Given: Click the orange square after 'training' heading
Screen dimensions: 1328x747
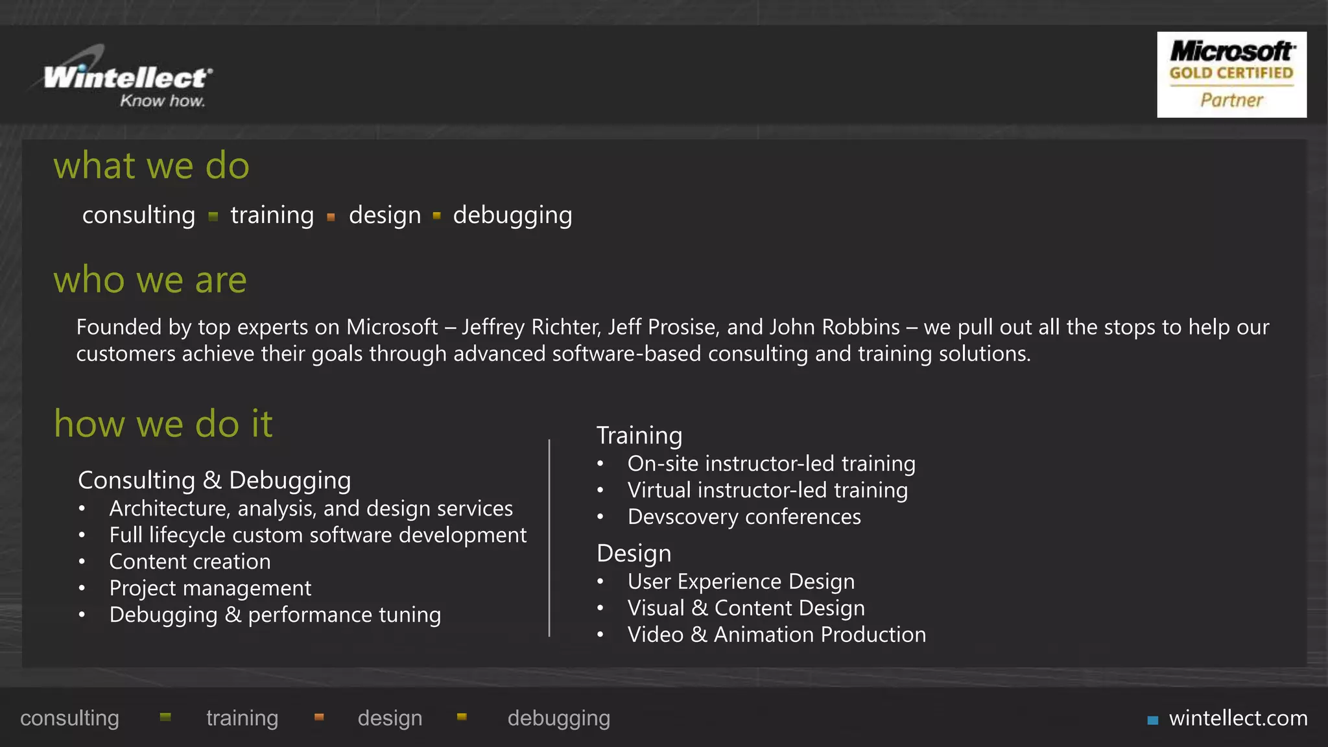Looking at the screenshot, I should click(331, 217).
